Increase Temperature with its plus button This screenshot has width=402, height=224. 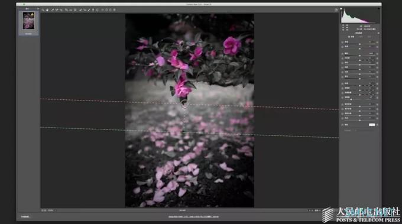point(377,42)
